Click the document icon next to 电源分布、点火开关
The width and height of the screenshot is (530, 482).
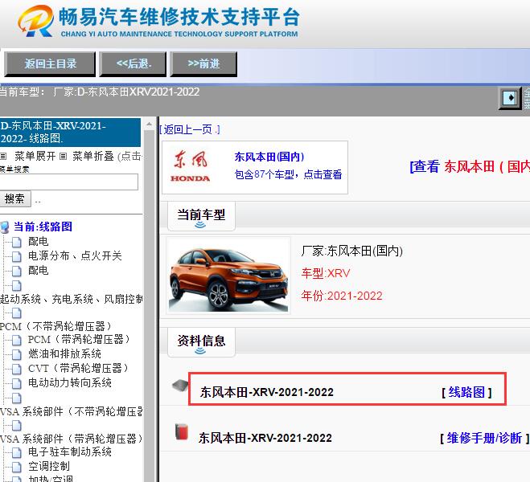pos(17,256)
